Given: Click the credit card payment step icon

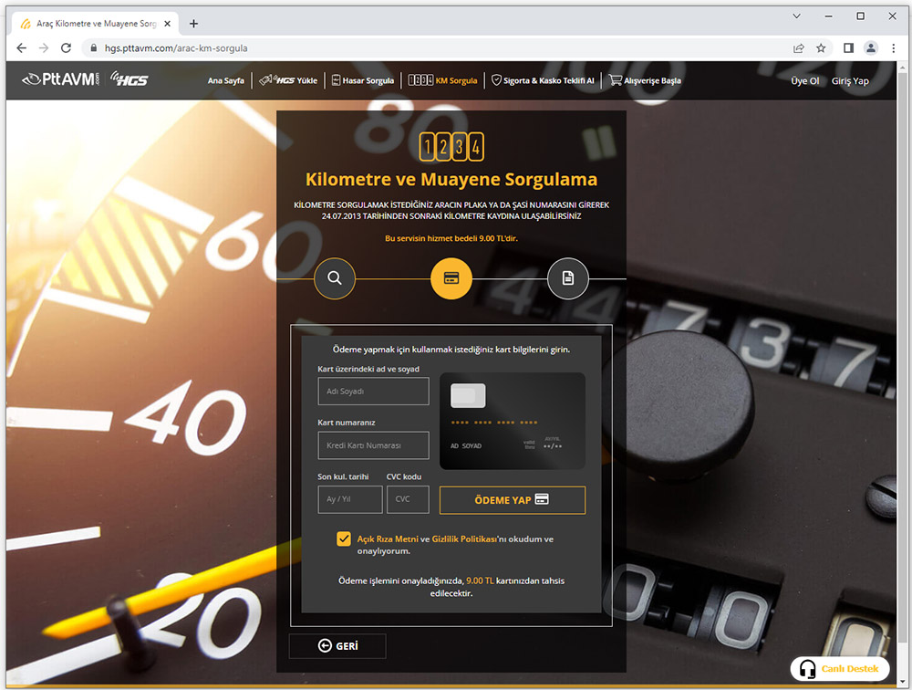Looking at the screenshot, I should (x=451, y=278).
